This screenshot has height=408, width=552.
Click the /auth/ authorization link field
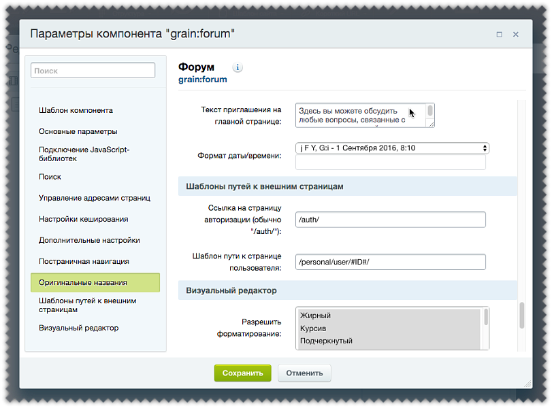click(x=391, y=219)
